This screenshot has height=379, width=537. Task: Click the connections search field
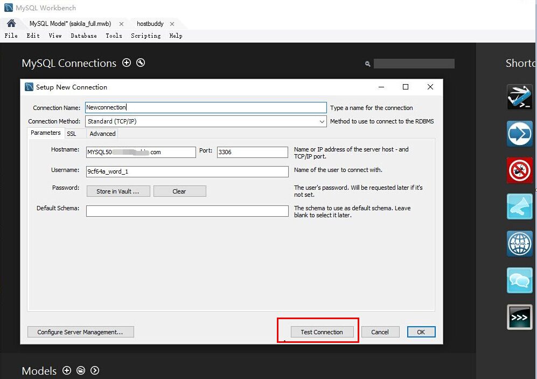413,63
